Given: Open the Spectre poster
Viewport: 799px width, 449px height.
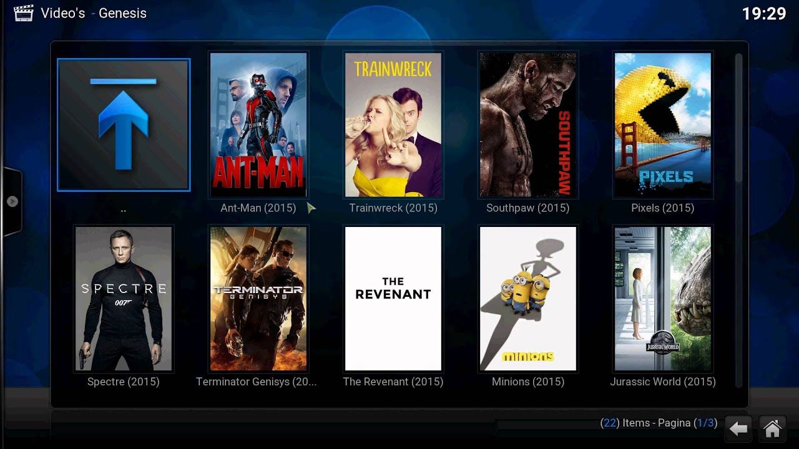Looking at the screenshot, I should click(x=124, y=299).
